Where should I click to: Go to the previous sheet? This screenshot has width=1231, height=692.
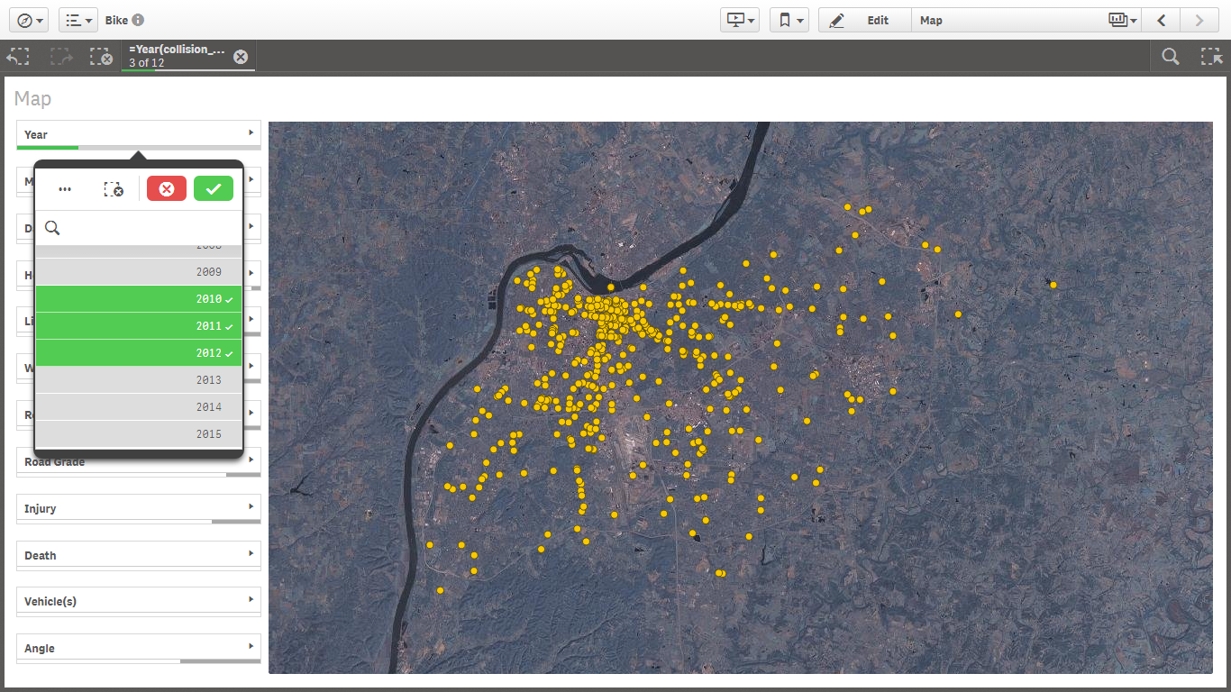[1163, 20]
